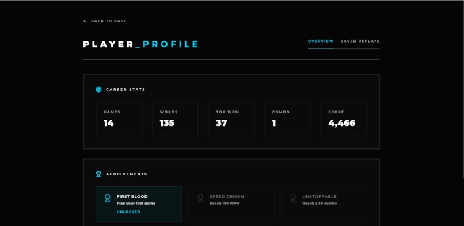The image size is (464, 226).
Task: Click the ACHIEVEMENTS section heading
Action: click(127, 174)
